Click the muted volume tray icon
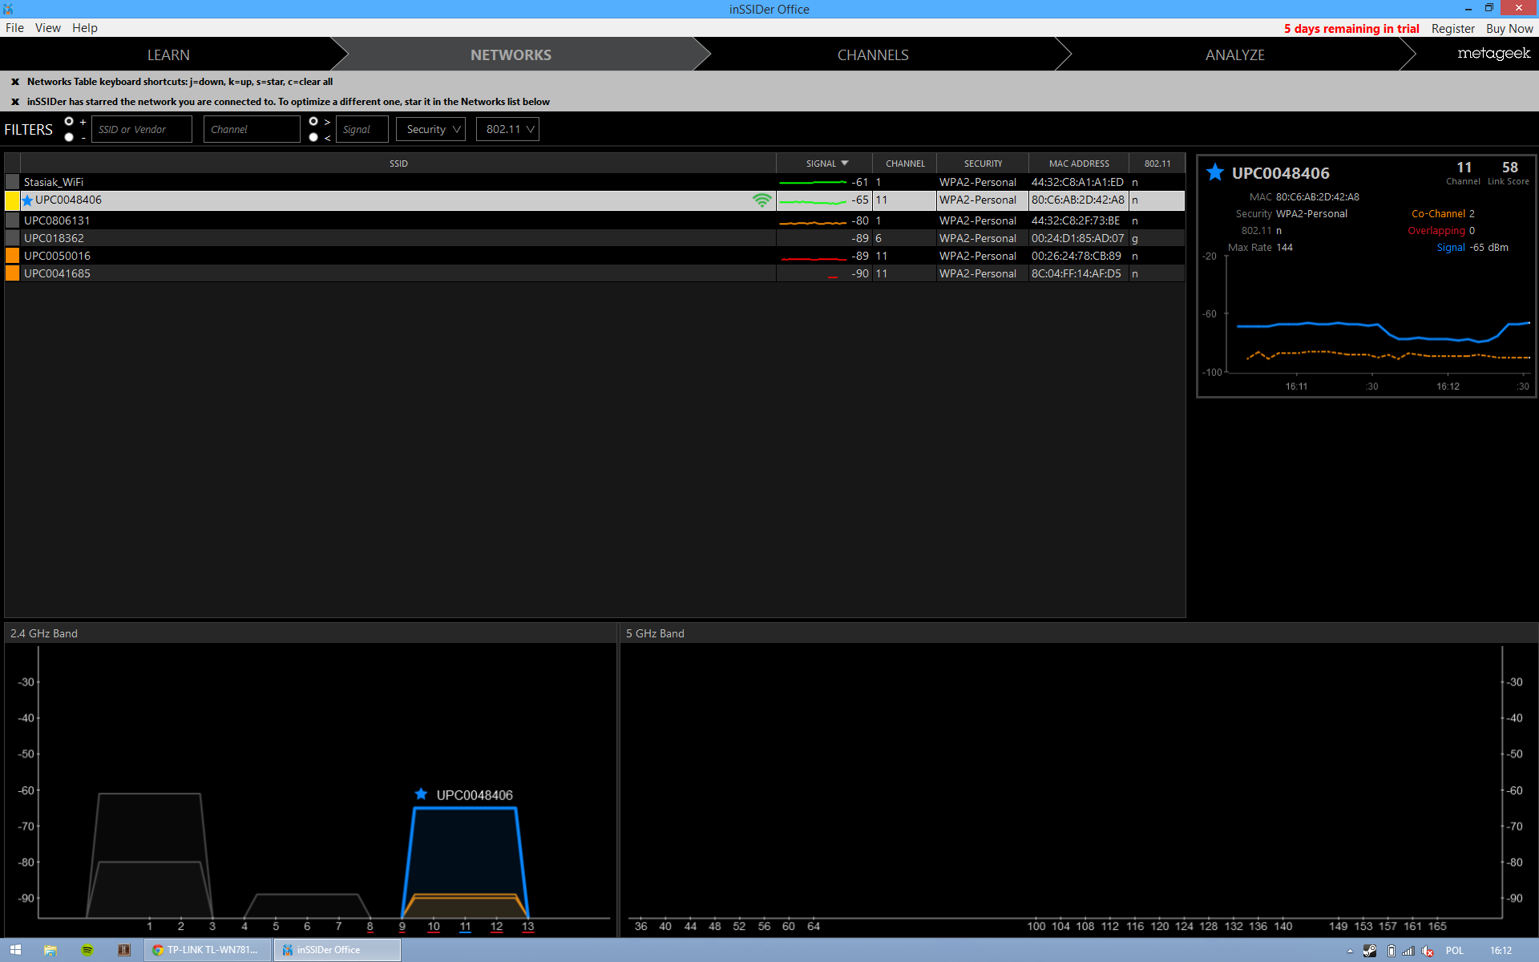Viewport: 1539px width, 962px height. pos(1428,951)
